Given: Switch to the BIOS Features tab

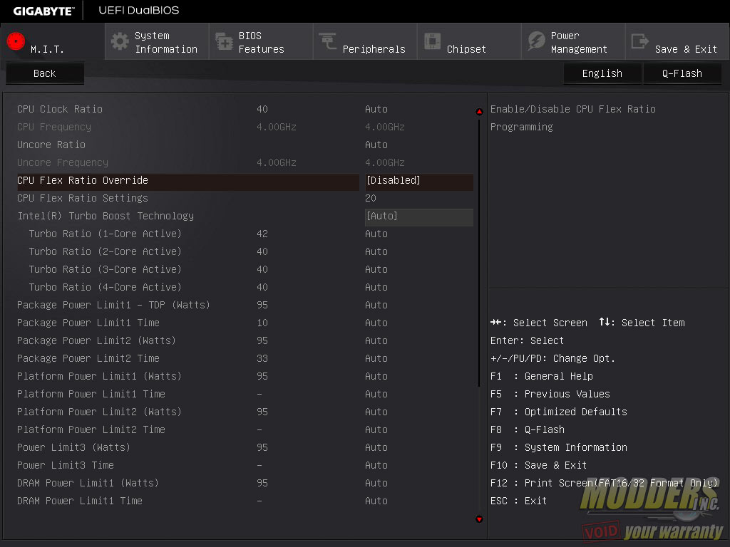Looking at the screenshot, I should tap(261, 42).
